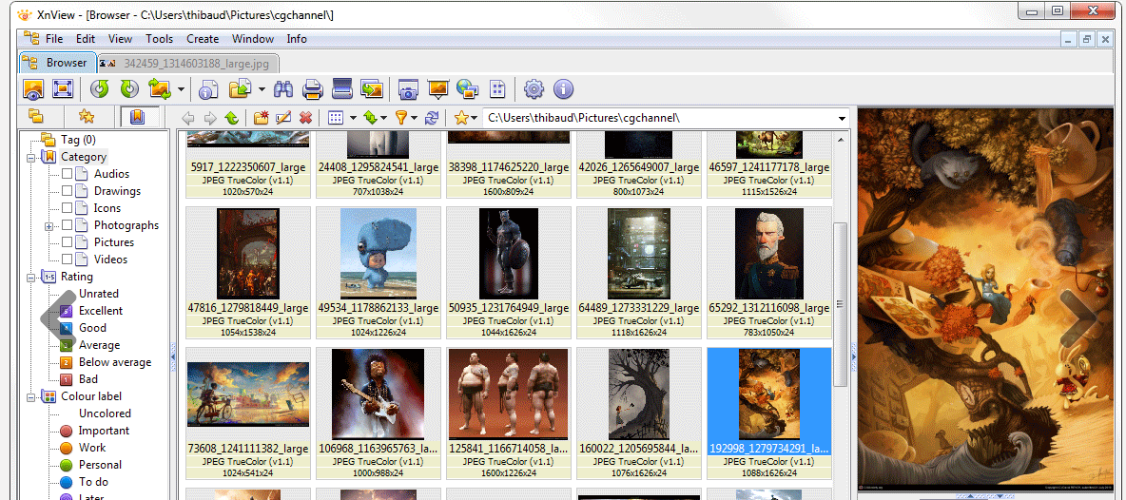Click the About info icon
This screenshot has height=500, width=1126.
[x=563, y=89]
